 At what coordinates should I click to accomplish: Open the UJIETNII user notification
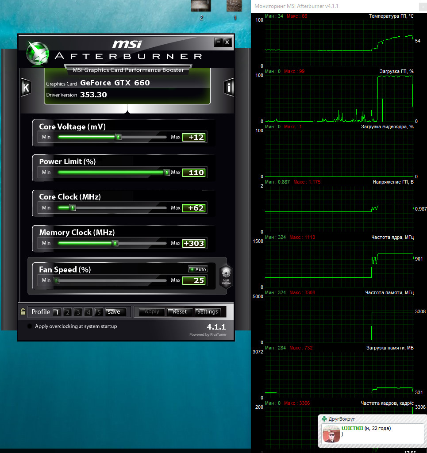373,434
